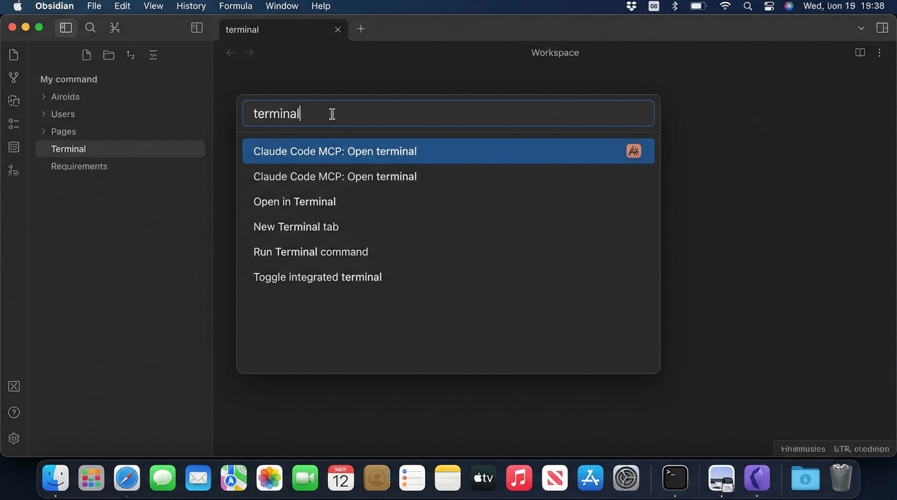
Task: Create a new note using the file pane icon
Action: click(x=87, y=55)
